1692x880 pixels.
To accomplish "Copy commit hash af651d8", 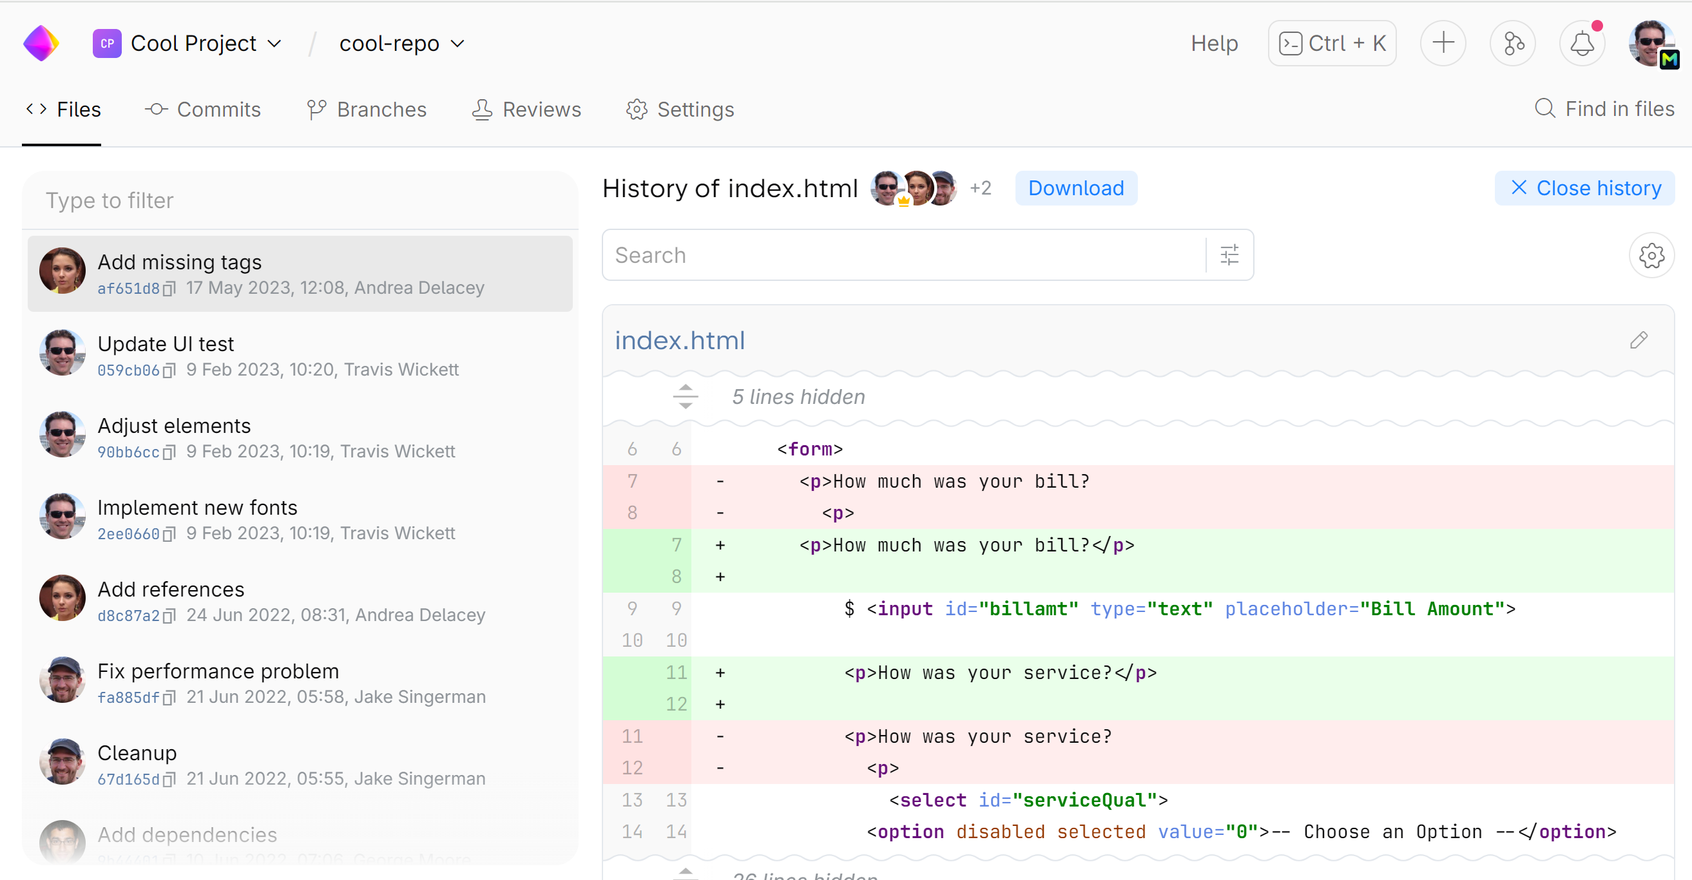I will tap(169, 289).
